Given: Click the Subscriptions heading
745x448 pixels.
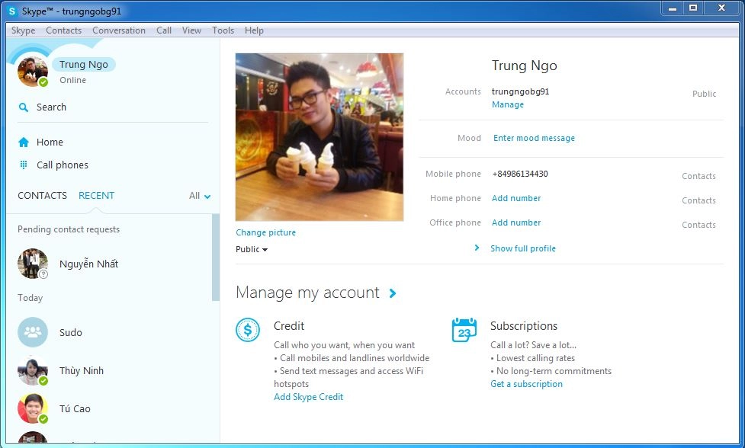Looking at the screenshot, I should coord(524,326).
